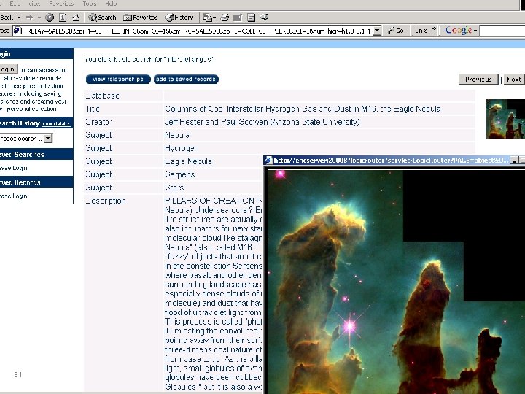Click the Next record button

coord(514,80)
